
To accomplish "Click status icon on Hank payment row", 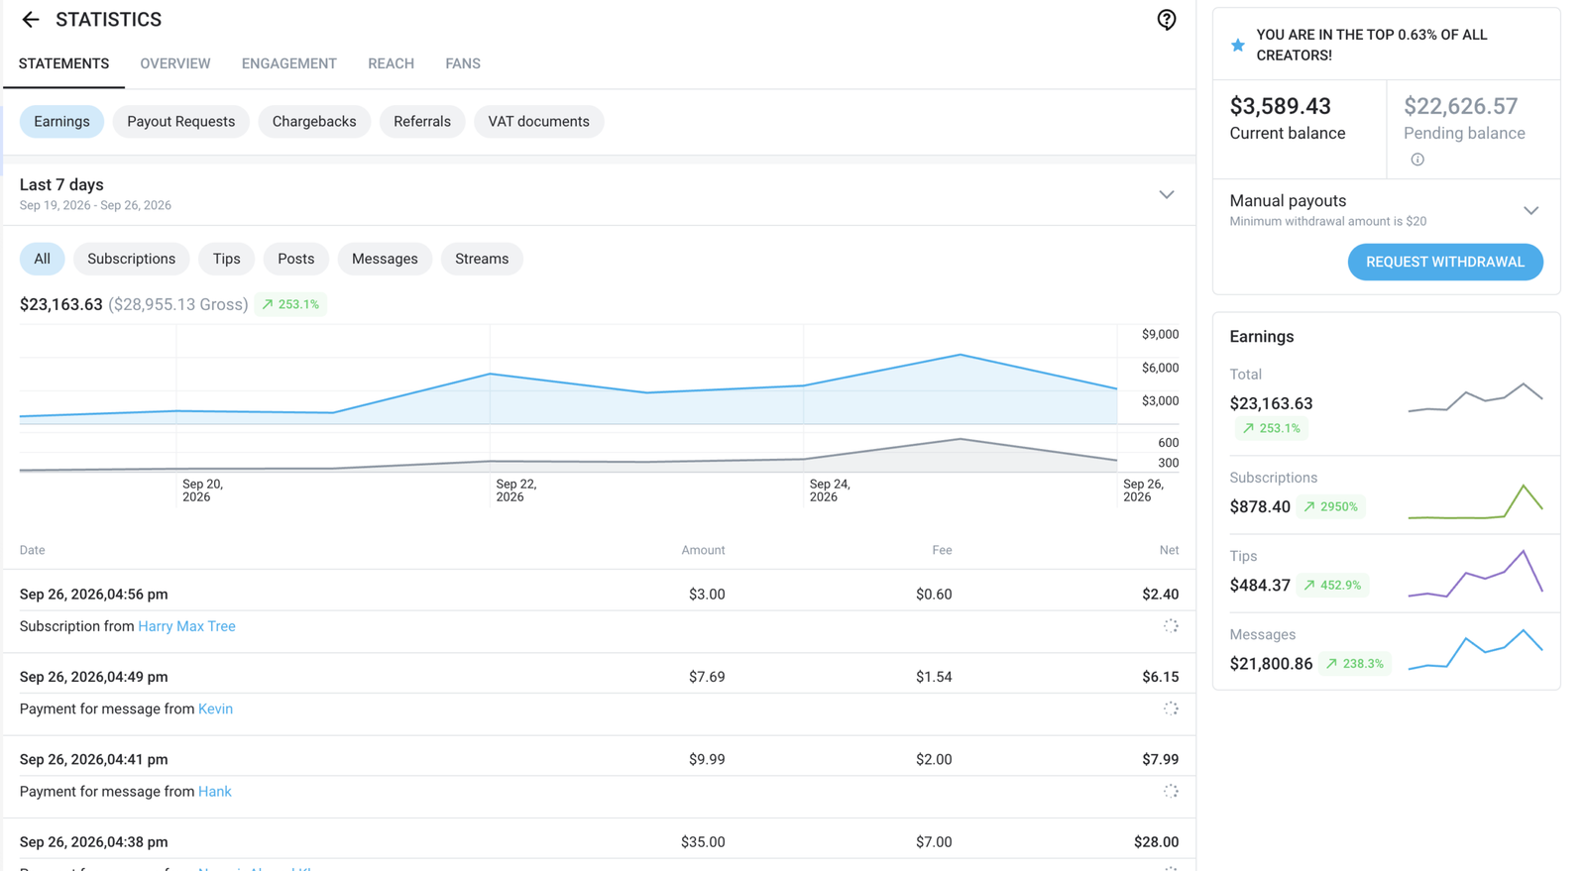I will point(1171,791).
